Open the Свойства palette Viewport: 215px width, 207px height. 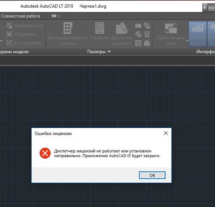(100, 32)
